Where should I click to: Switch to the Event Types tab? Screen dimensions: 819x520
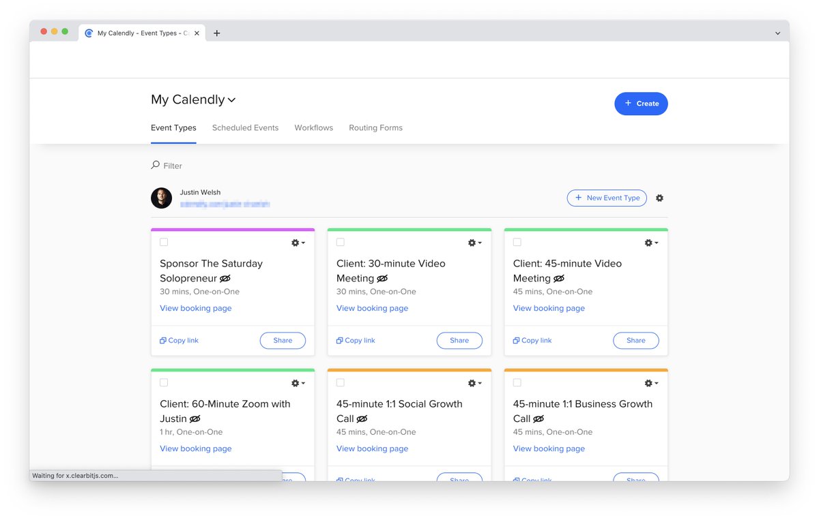pyautogui.click(x=173, y=127)
